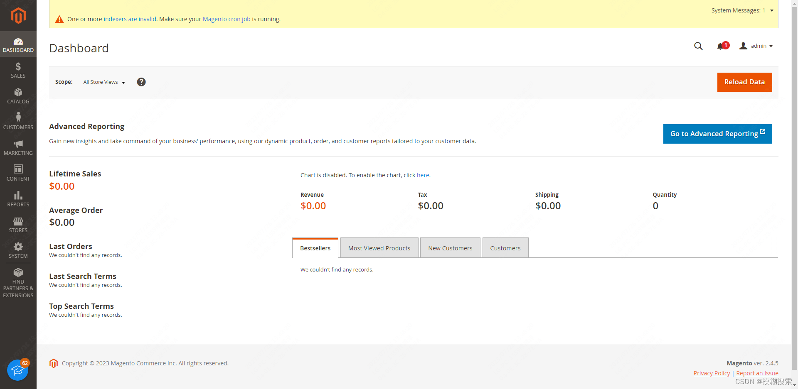Open the Reports menu in the sidebar
This screenshot has height=389, width=798.
[18, 199]
